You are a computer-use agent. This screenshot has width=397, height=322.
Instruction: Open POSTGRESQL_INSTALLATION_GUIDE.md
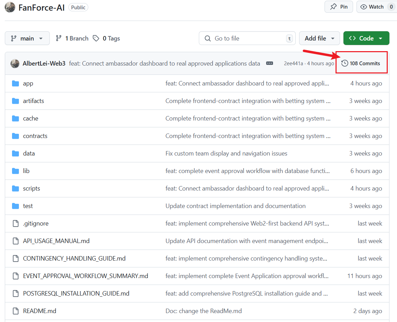tap(76, 294)
